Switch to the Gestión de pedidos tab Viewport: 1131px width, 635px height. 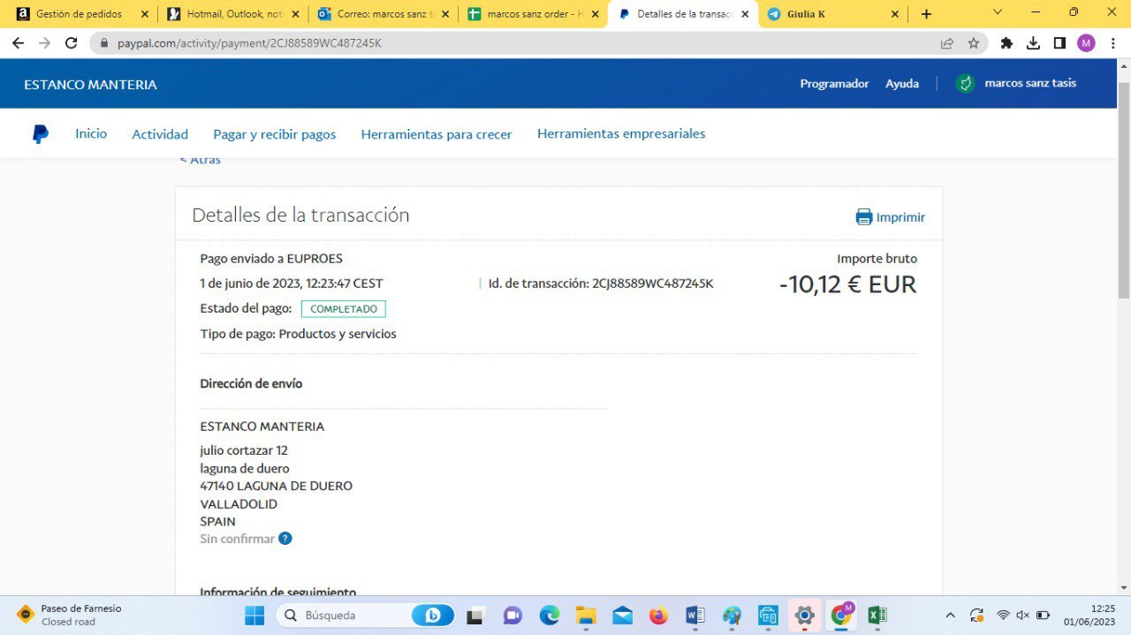coord(80,14)
